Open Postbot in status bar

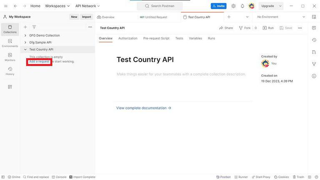[x=223, y=177]
